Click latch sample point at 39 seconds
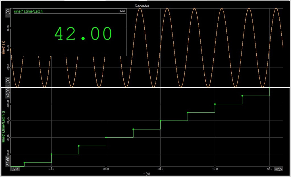 point(188,113)
